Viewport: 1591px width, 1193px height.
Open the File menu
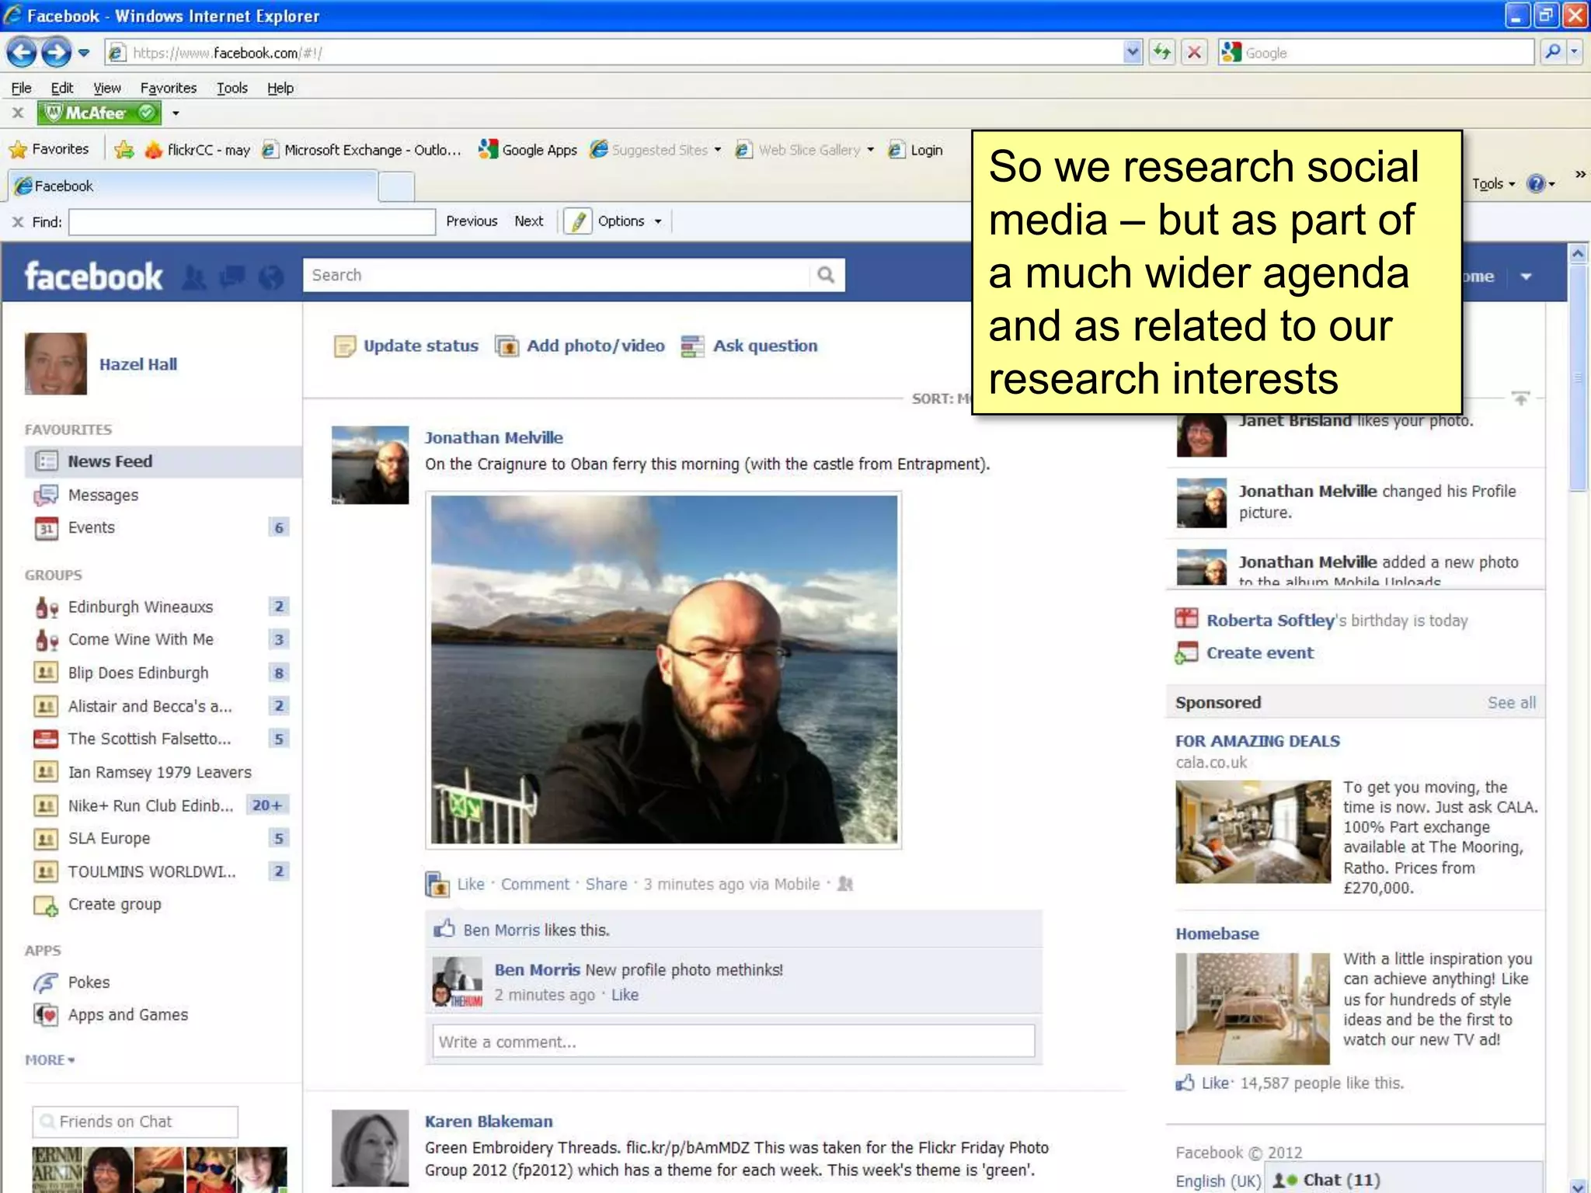tap(22, 88)
